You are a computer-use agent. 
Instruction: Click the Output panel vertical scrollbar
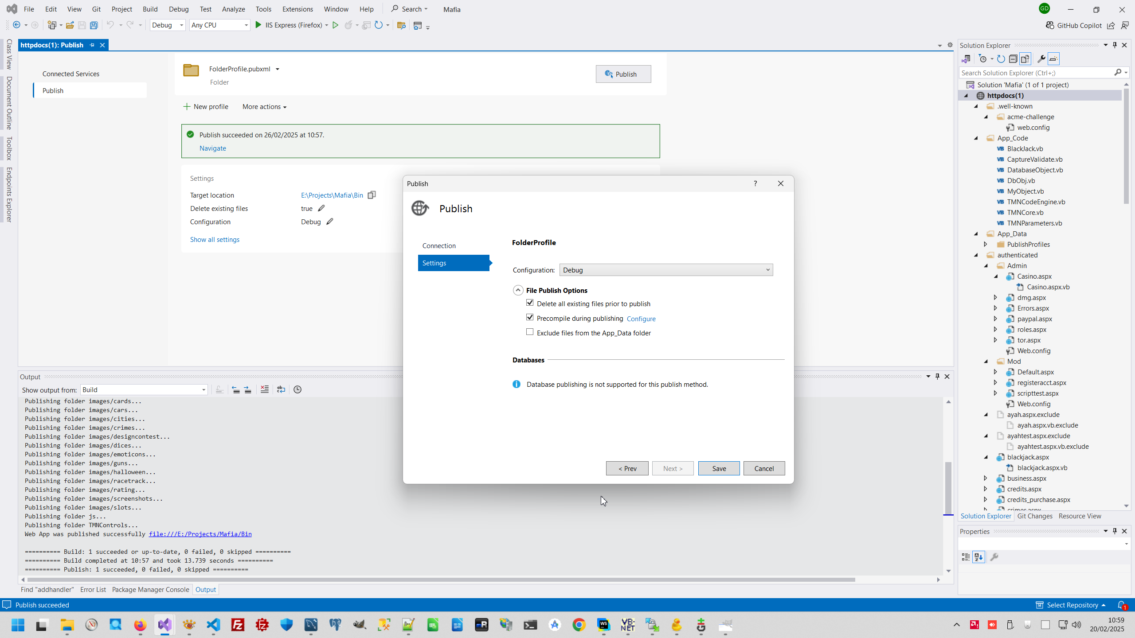point(948,487)
